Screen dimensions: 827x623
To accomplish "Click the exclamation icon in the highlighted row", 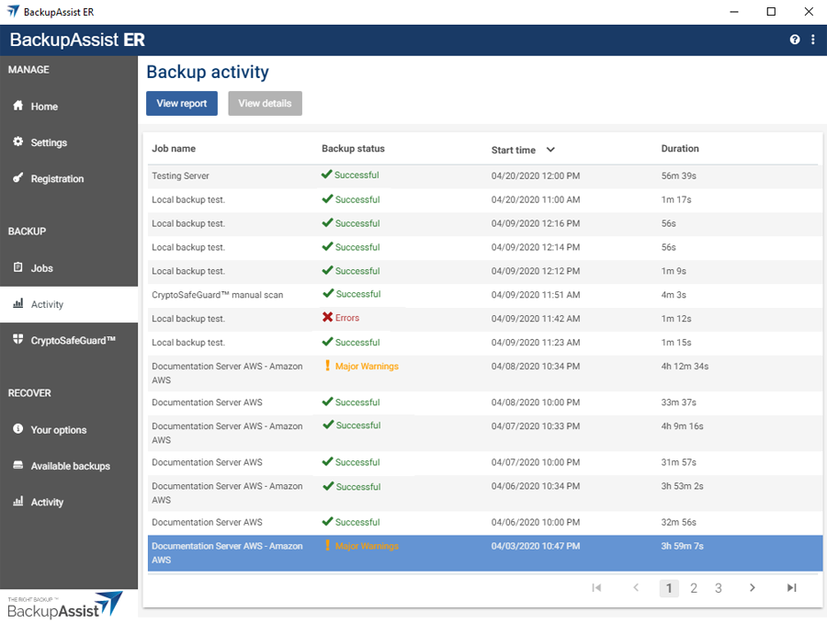I will (327, 545).
